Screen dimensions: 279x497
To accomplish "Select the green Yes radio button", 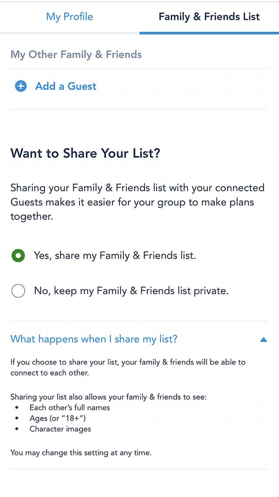I will [x=18, y=255].
